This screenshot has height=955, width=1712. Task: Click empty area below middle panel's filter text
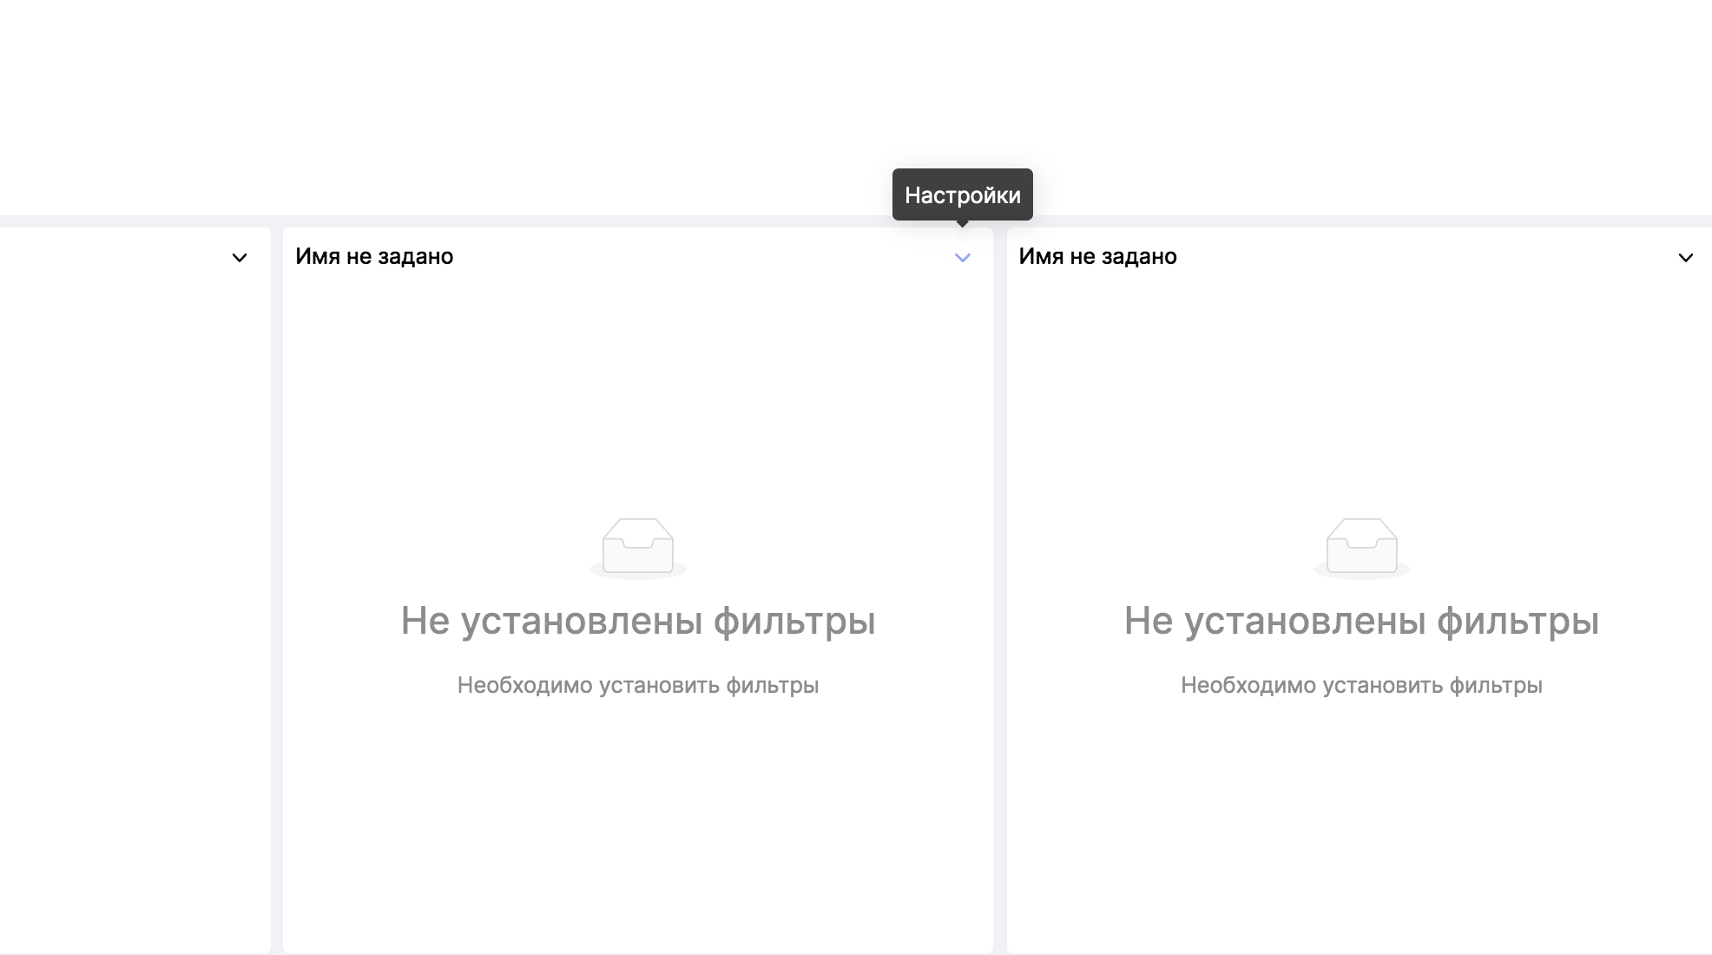pyautogui.click(x=638, y=825)
